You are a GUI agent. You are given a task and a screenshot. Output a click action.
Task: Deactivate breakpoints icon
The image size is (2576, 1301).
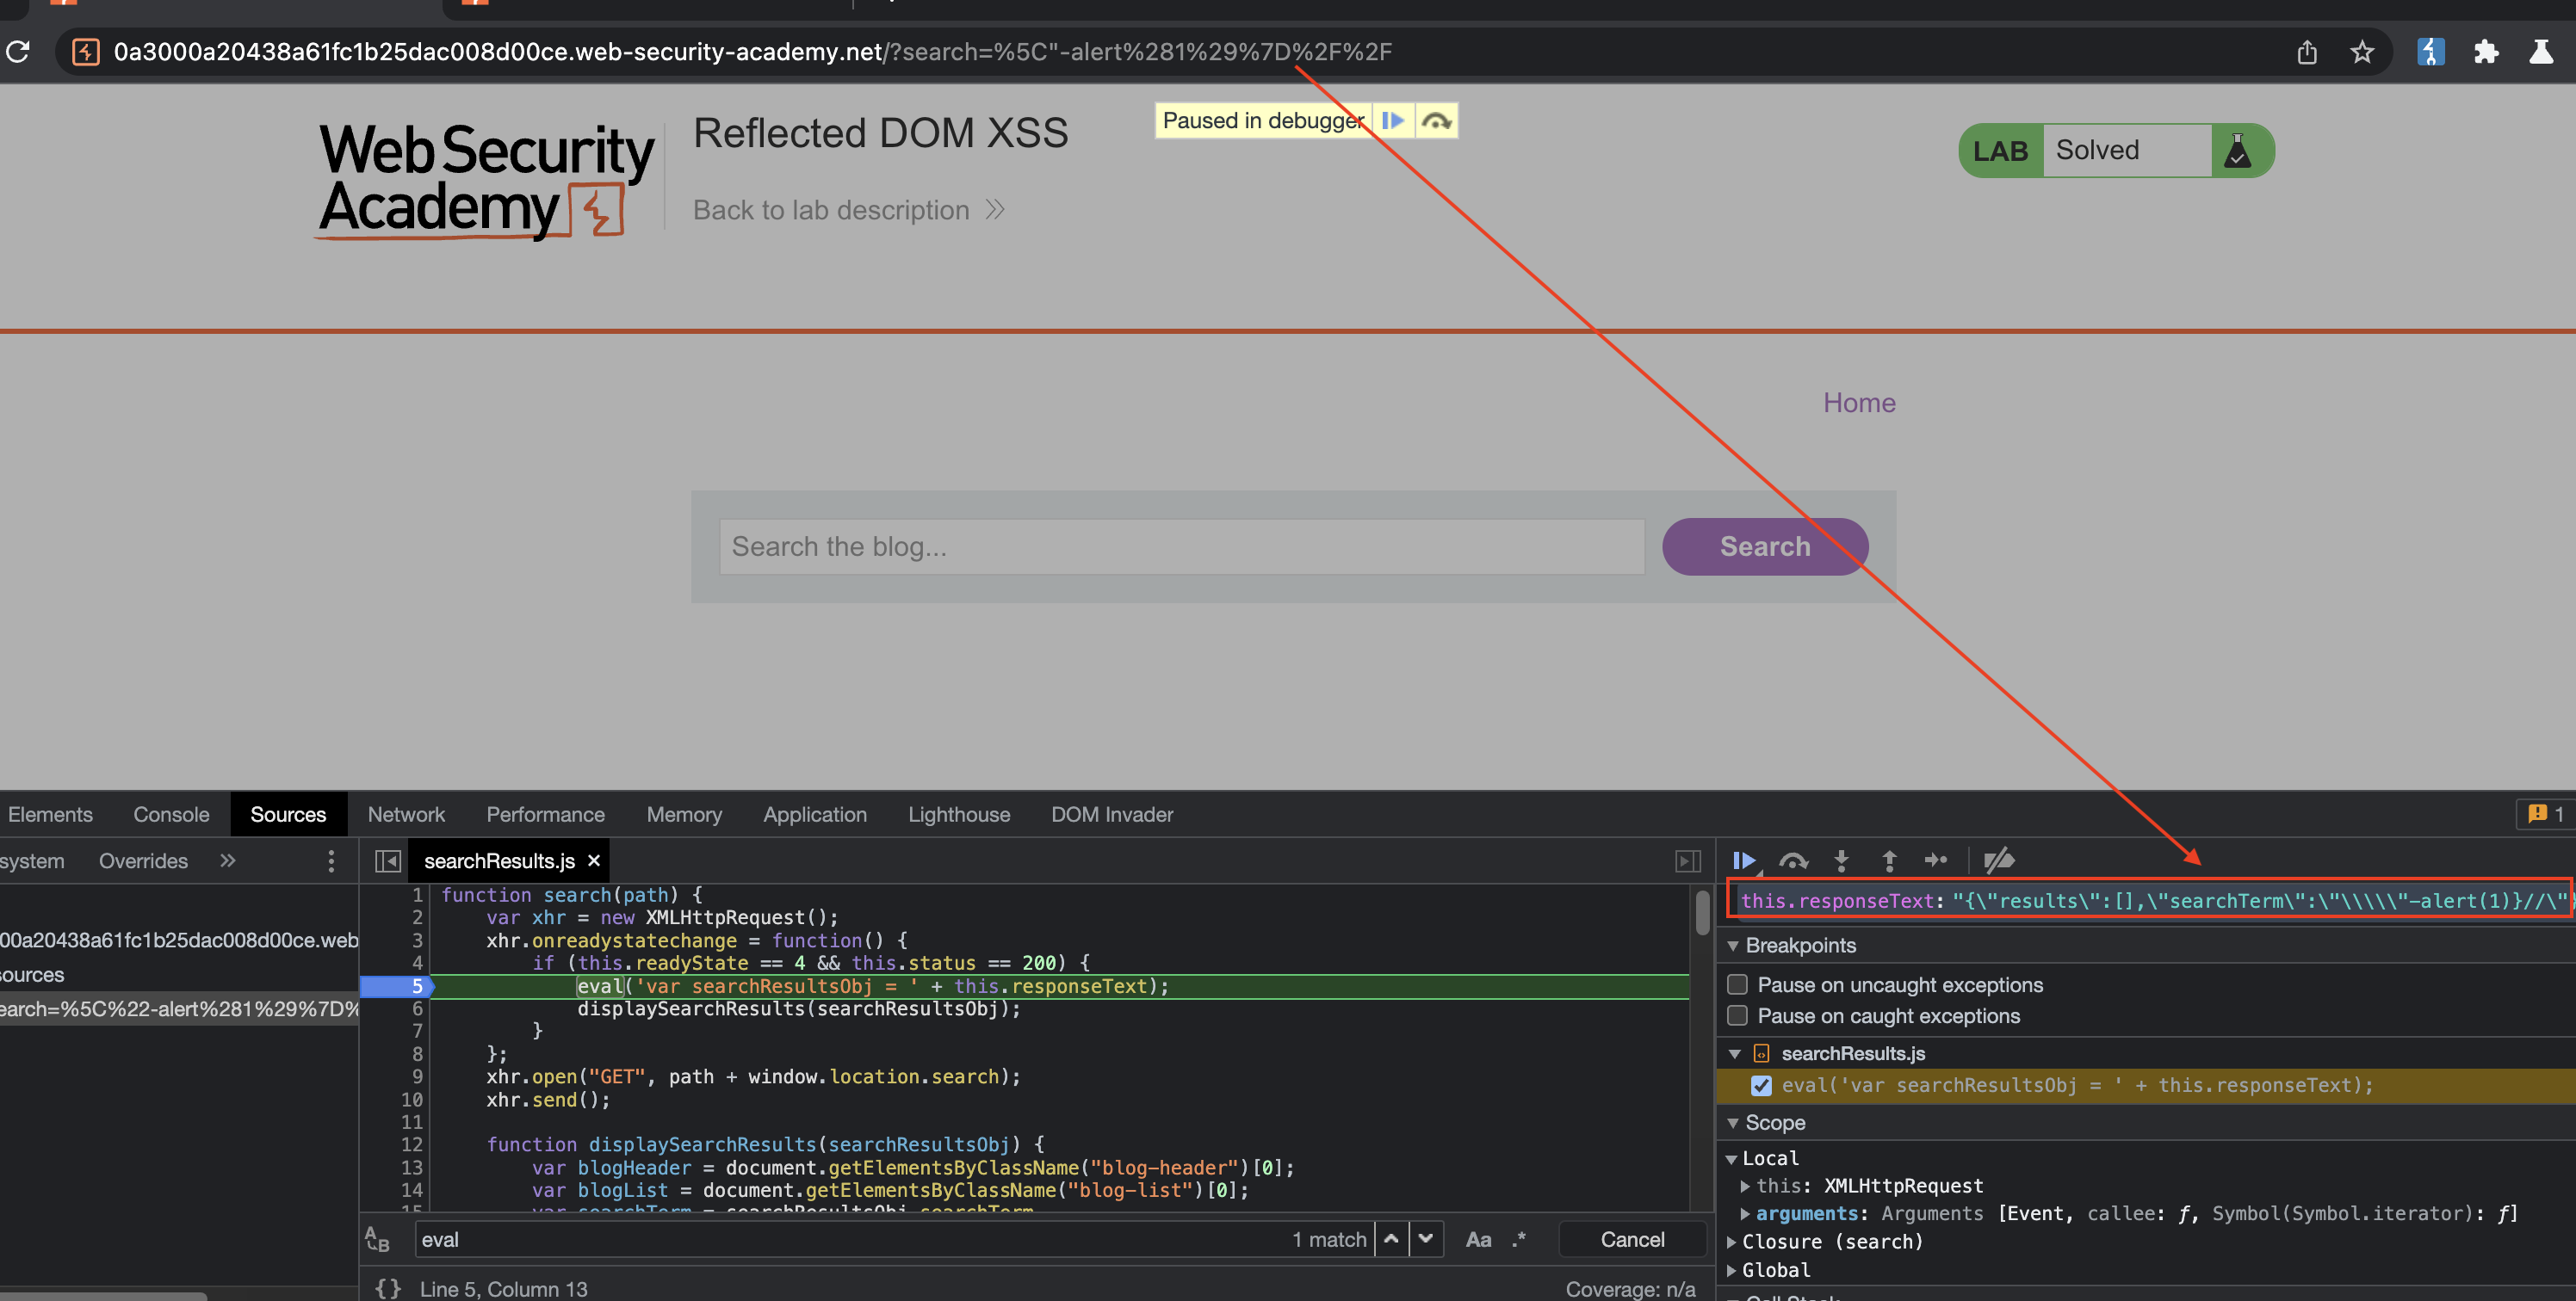pos(1999,860)
